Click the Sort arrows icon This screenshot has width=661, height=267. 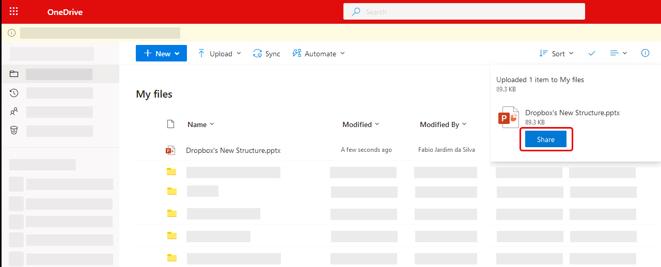[543, 53]
